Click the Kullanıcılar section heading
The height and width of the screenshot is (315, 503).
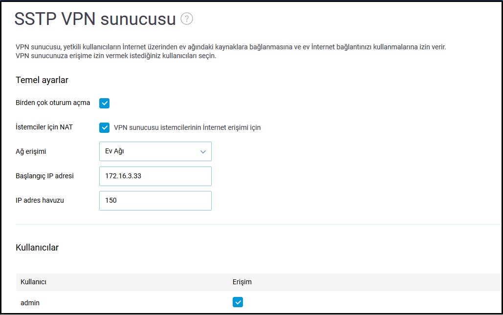point(37,248)
